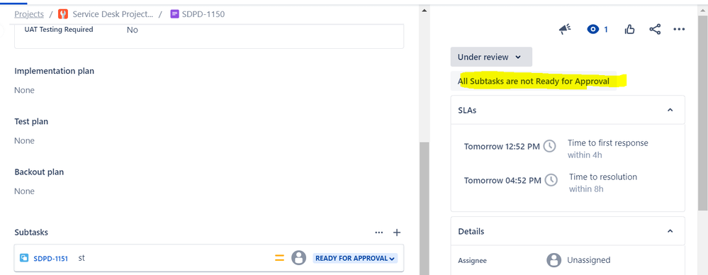Click the SDPD-1151 subtask assignee avatar
Viewport: 708px width, 275px height.
coord(298,258)
